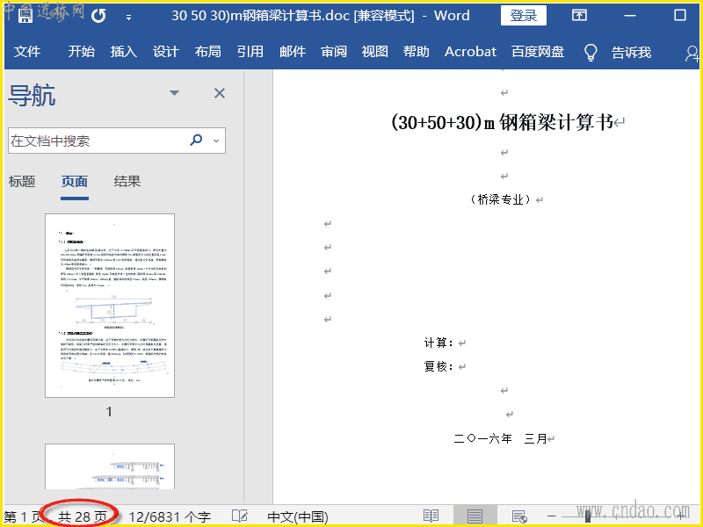Image resolution: width=703 pixels, height=527 pixels.
Task: Switch to Web Layout view icon
Action: click(519, 516)
